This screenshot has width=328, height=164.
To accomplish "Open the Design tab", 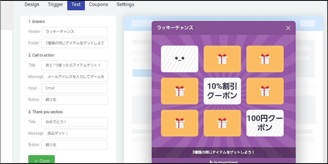I will pos(32,5).
